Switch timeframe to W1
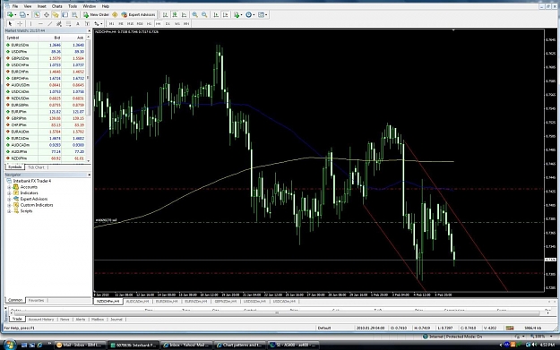This screenshot has width=560, height=350. click(177, 23)
